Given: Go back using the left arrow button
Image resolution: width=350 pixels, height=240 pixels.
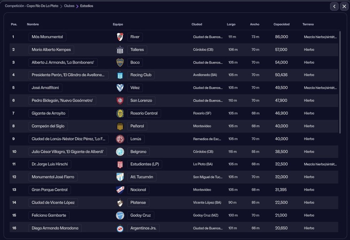Looking at the screenshot, I should pyautogui.click(x=334, y=6).
